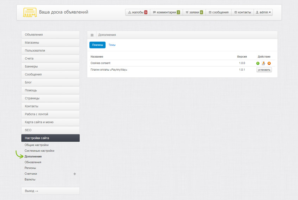The width and height of the screenshot is (298, 200).
Task: Click the Название column header
Action: pos(97,57)
